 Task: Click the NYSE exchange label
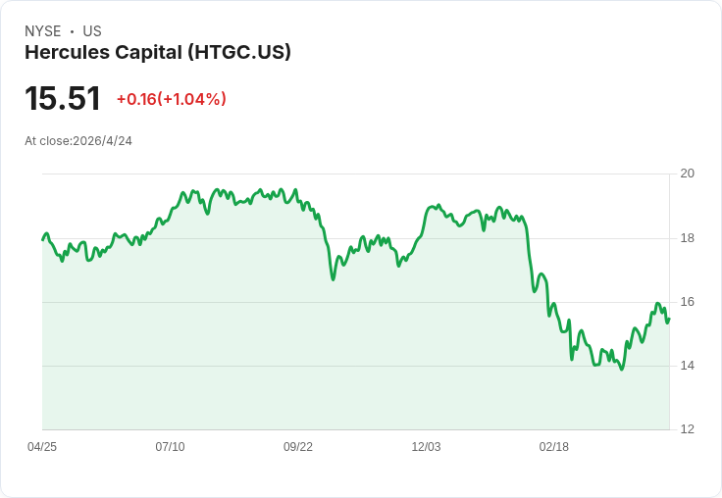(x=43, y=31)
